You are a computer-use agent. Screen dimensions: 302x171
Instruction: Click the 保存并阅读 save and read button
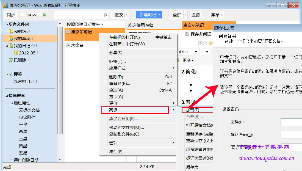(198, 34)
